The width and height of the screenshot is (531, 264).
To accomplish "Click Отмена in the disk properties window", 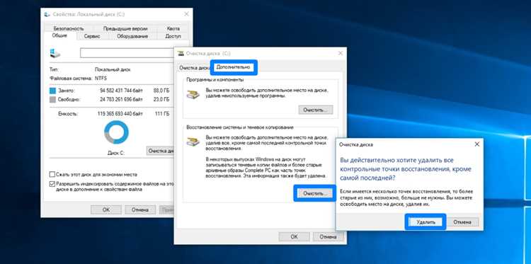I will coord(140,210).
